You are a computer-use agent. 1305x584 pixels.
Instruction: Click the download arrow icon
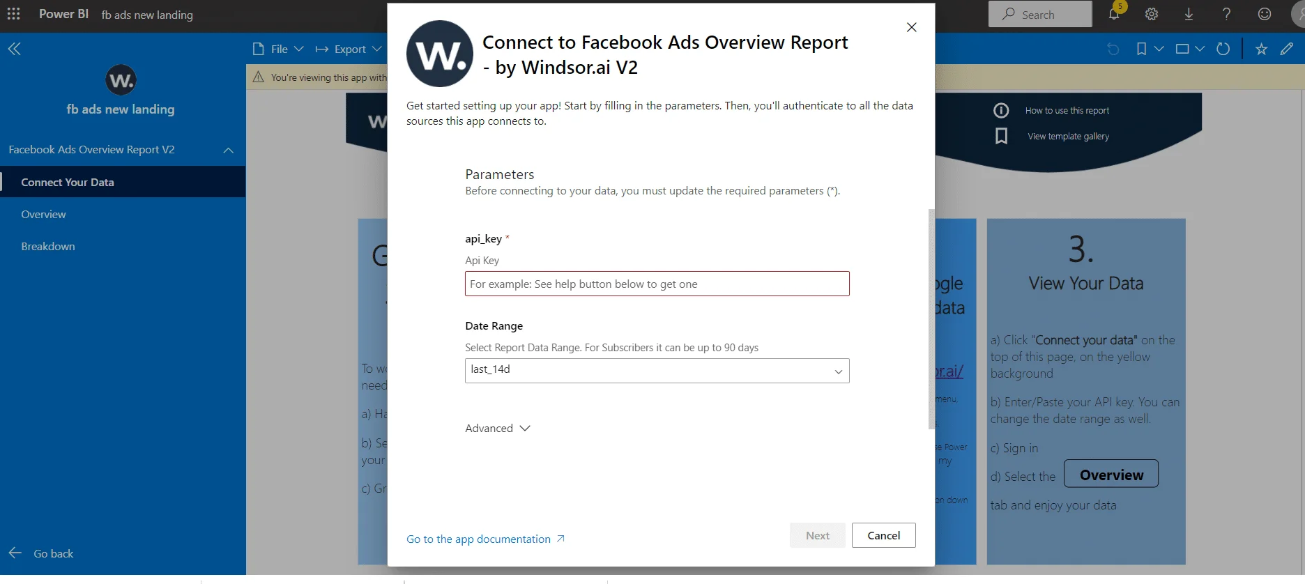[x=1189, y=14]
